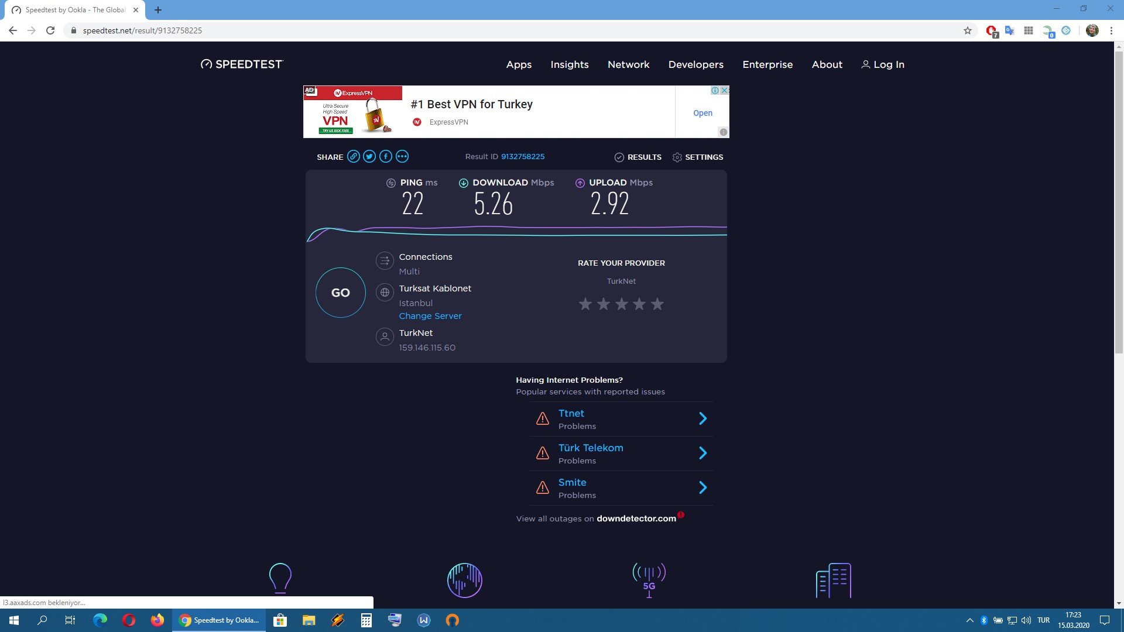Reload the page
Image resolution: width=1124 pixels, height=632 pixels.
pyautogui.click(x=50, y=30)
